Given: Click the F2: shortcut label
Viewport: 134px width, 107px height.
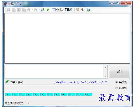Looking at the screenshot, I should [x=15, y=94].
